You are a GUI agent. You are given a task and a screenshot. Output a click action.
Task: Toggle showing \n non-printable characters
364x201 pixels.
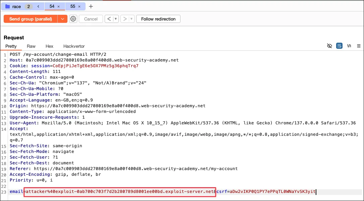coord(349,46)
